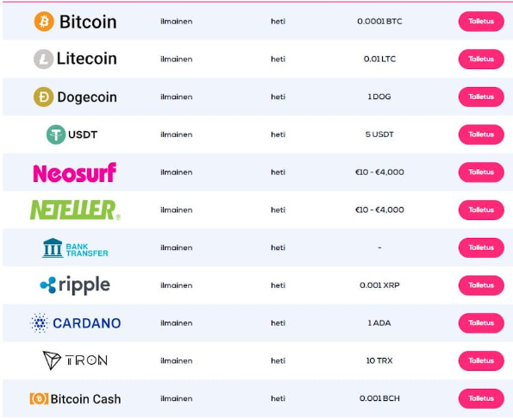The width and height of the screenshot is (513, 419).
Task: Click Talletus button for Bitcoin
Action: (481, 22)
